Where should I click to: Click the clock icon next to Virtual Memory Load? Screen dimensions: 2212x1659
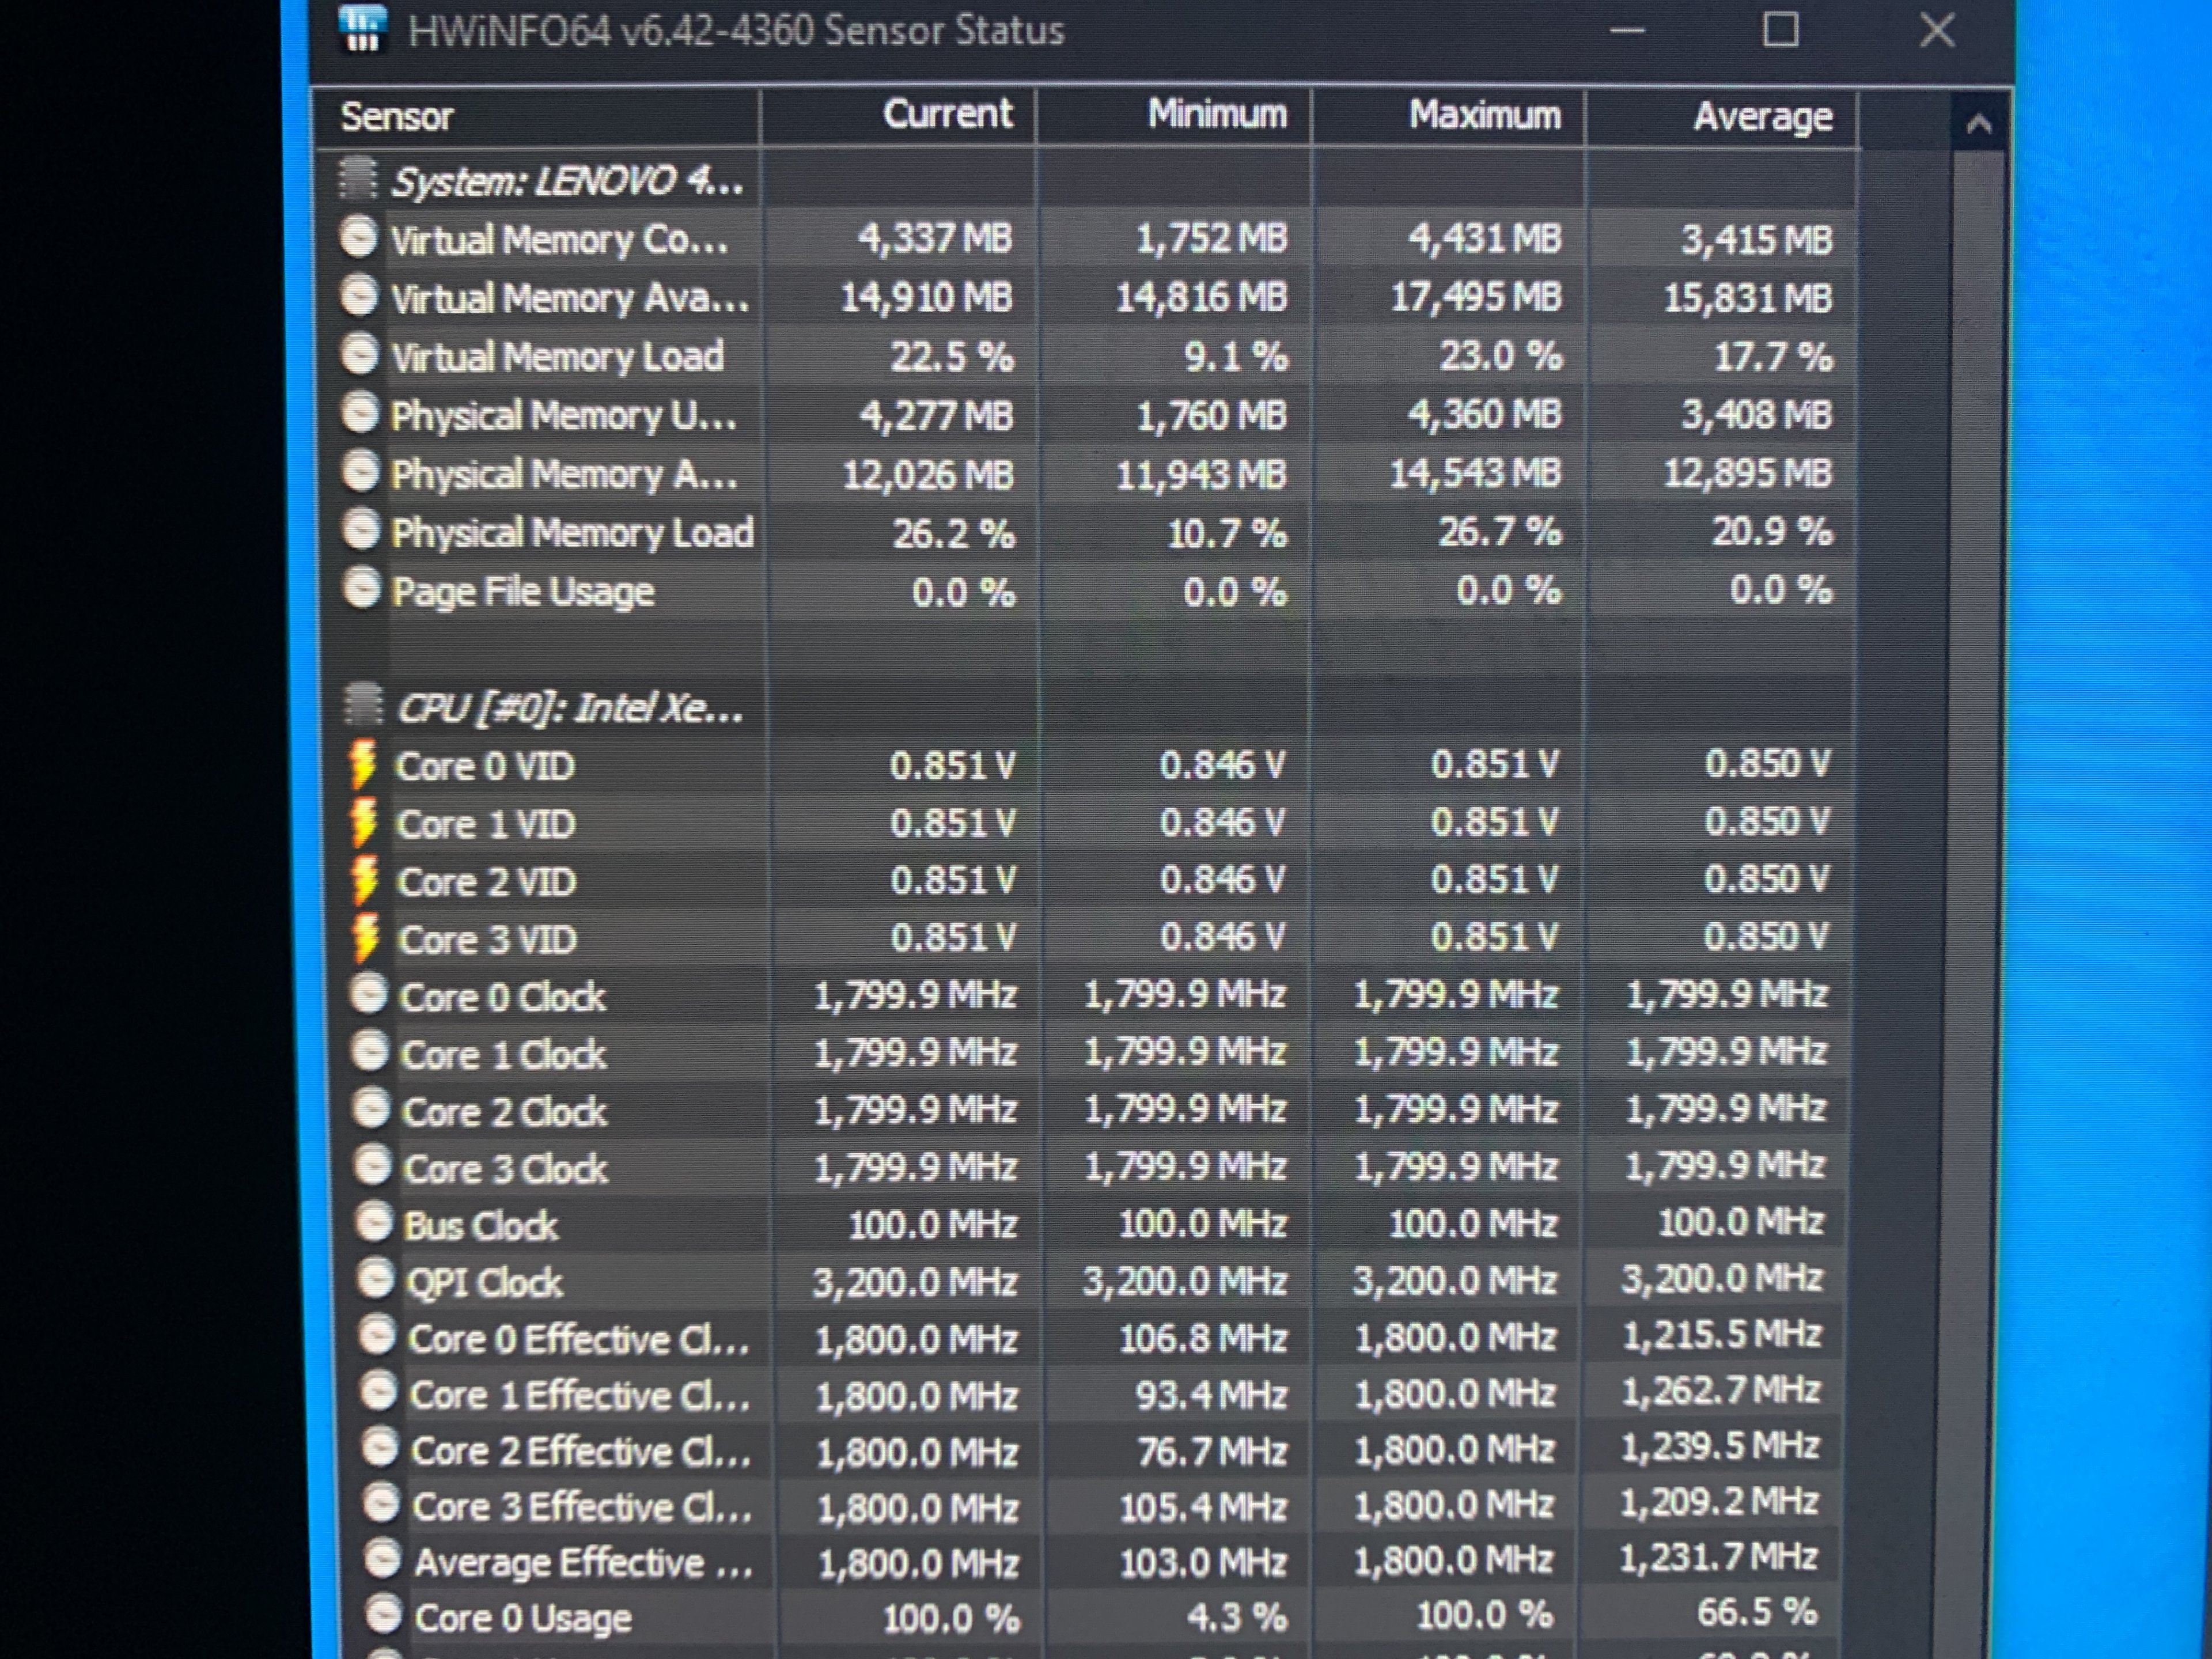(x=359, y=355)
